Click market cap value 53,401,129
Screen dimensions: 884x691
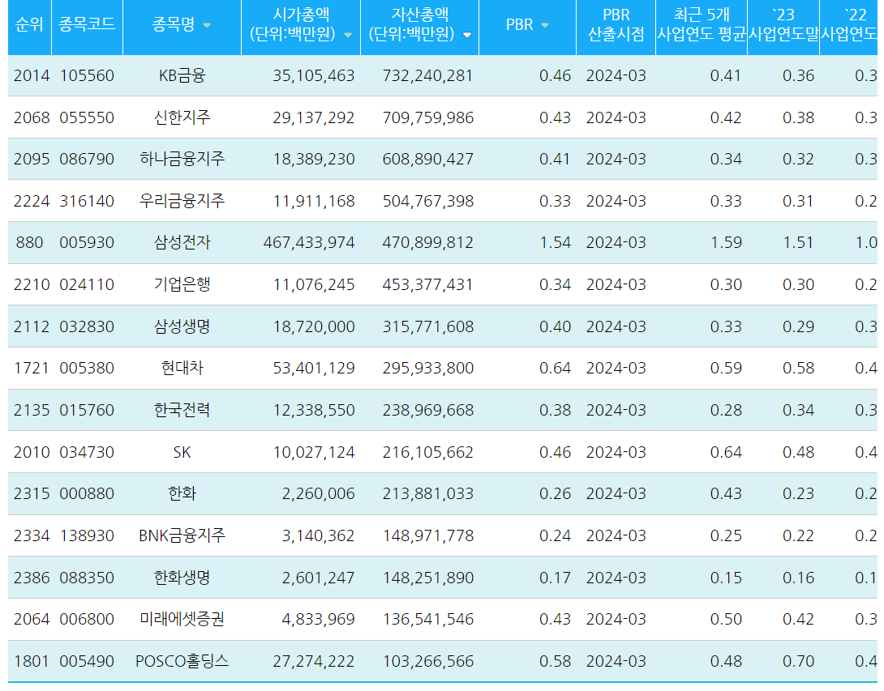pos(314,369)
